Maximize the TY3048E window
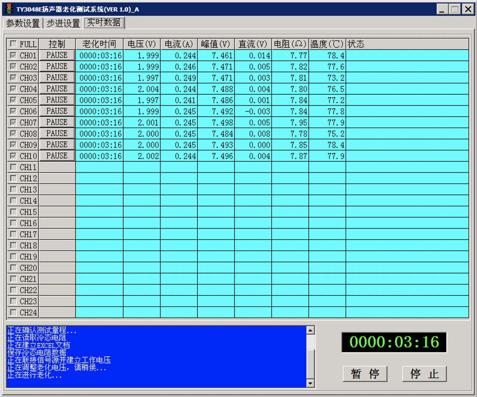 [x=455, y=9]
